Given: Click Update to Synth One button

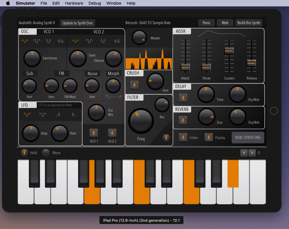Looking at the screenshot, I should [x=77, y=23].
